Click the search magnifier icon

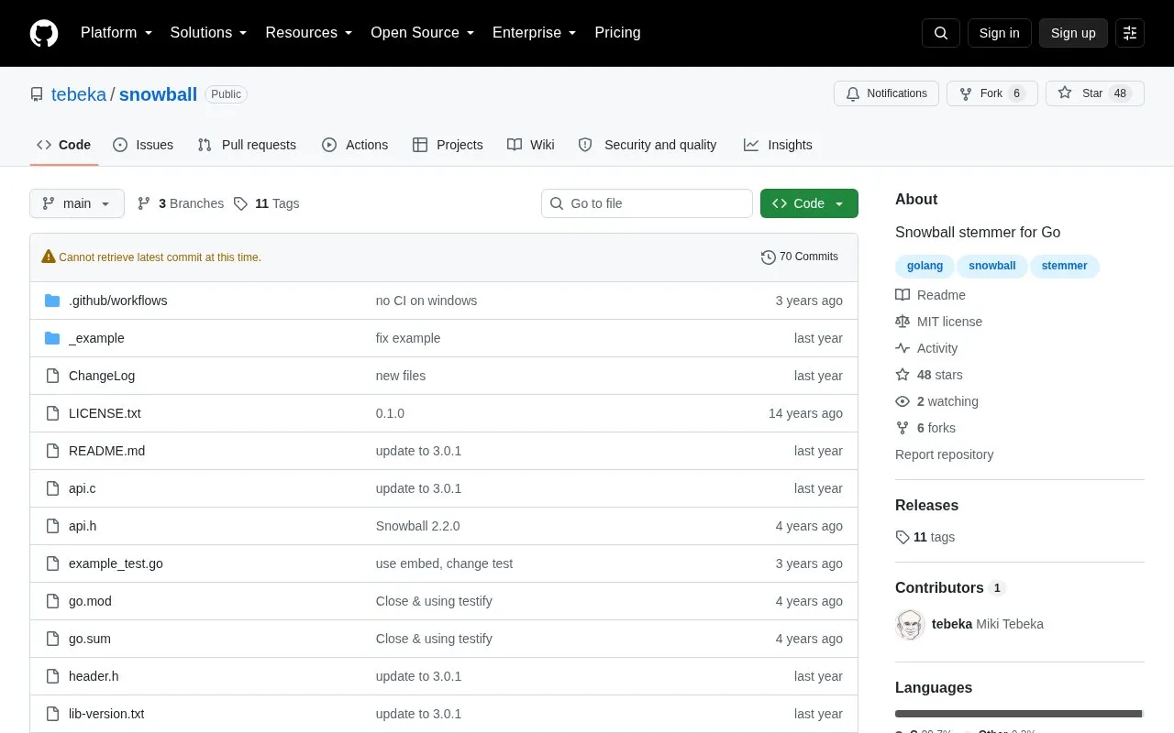pyautogui.click(x=941, y=33)
